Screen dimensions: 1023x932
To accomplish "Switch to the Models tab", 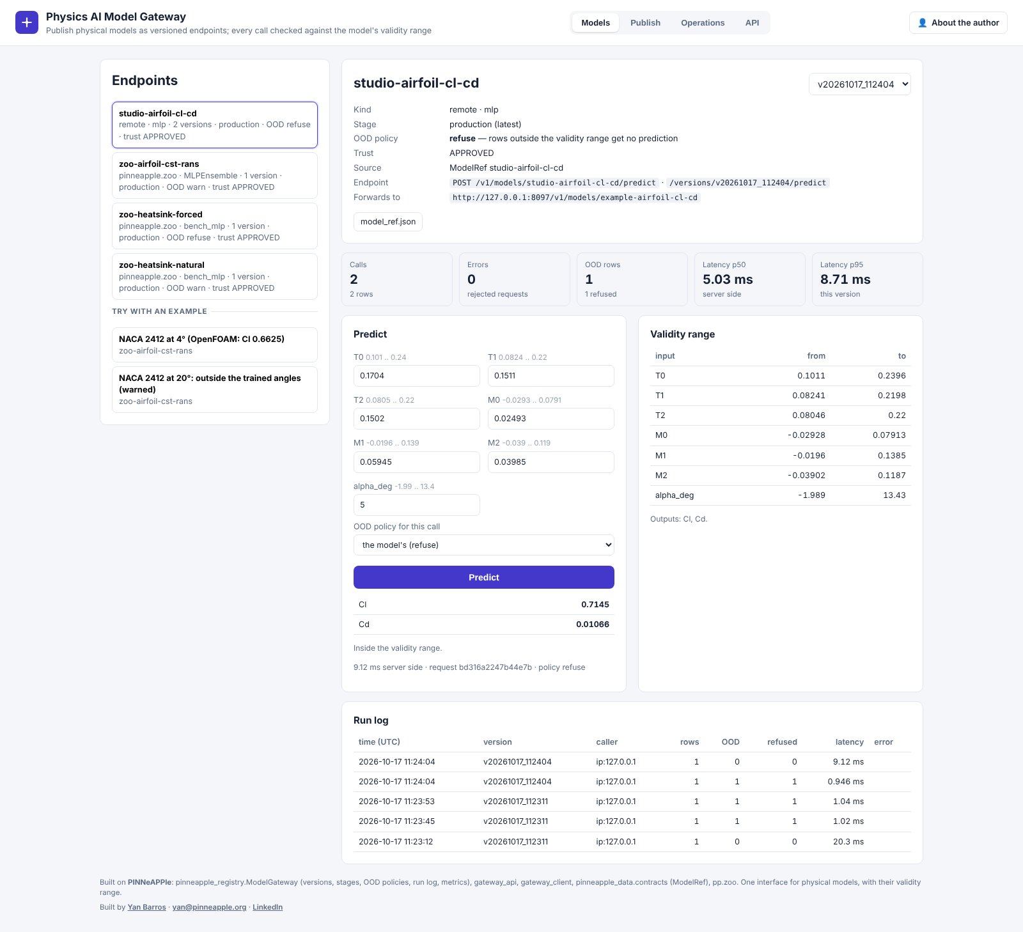I will point(595,22).
